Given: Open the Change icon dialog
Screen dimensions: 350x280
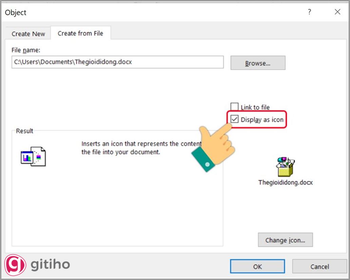Looking at the screenshot, I should [285, 240].
